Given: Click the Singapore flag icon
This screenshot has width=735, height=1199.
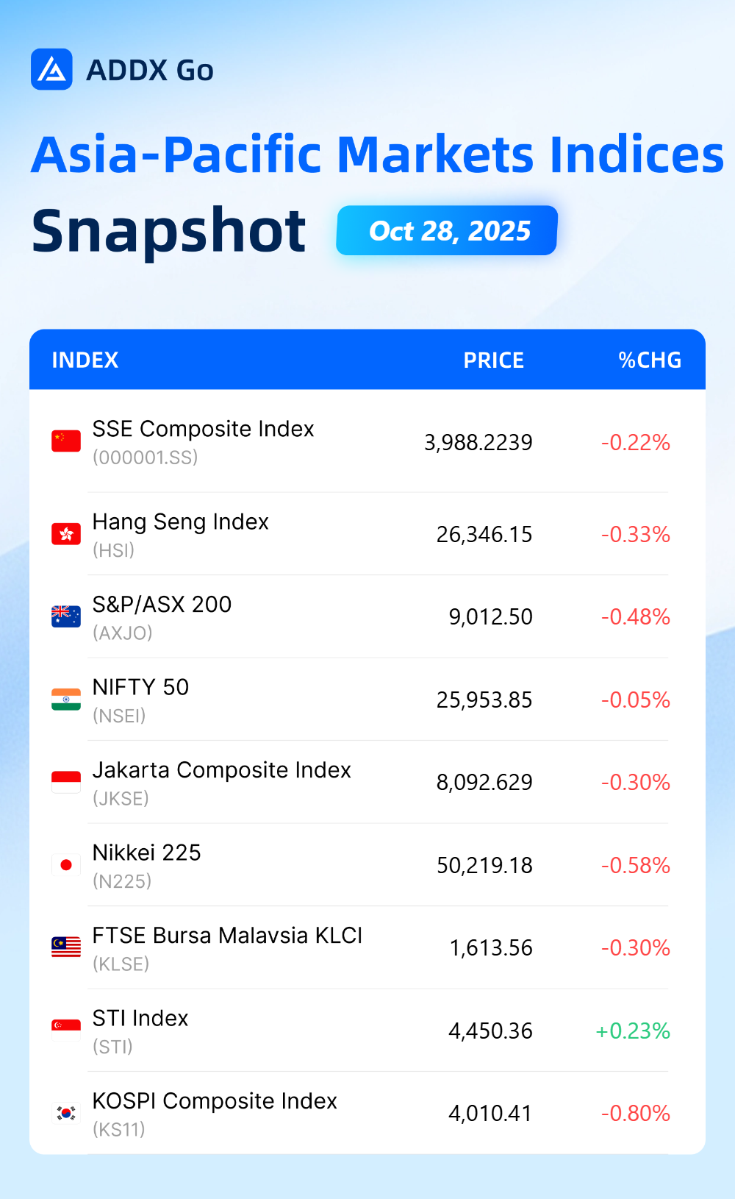Looking at the screenshot, I should click(x=66, y=1031).
